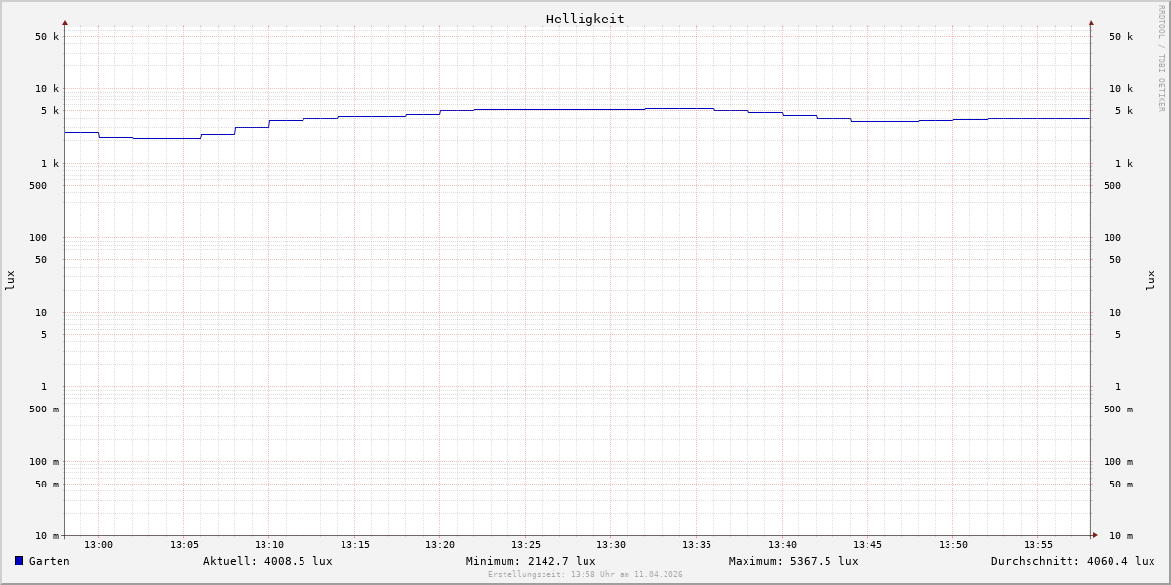Click the red arrow atop the right axis
The height and width of the screenshot is (585, 1171).
tap(1091, 22)
